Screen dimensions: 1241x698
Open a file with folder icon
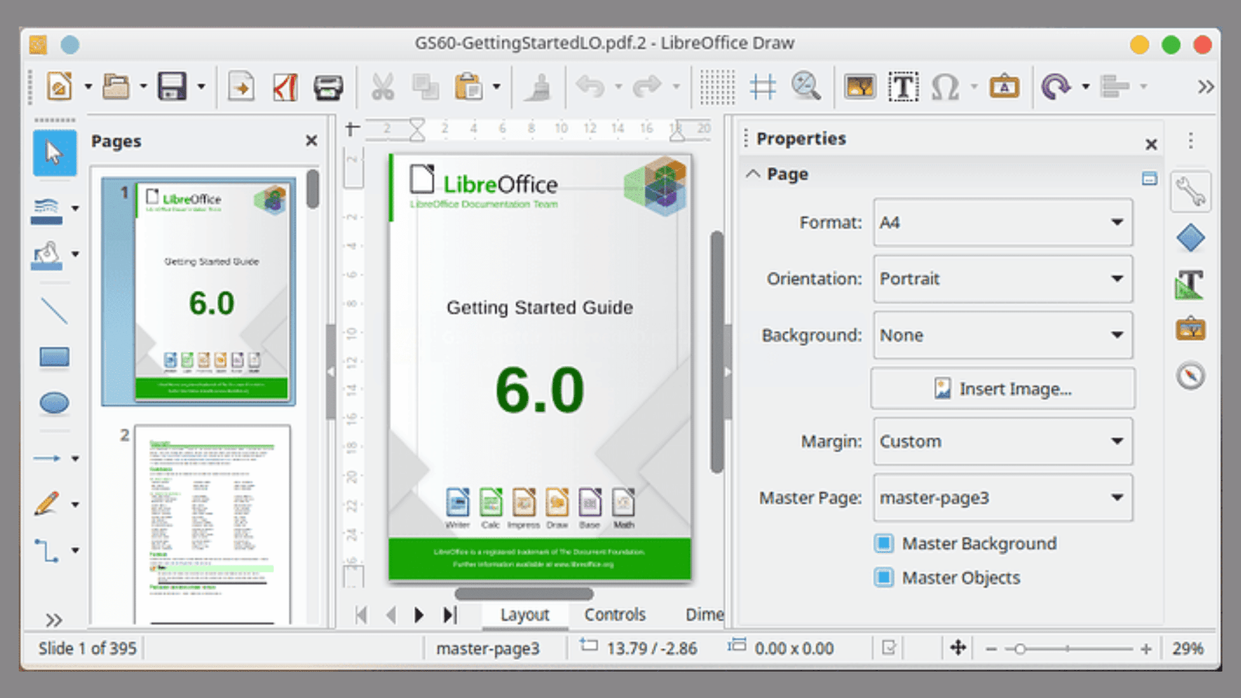(x=116, y=87)
